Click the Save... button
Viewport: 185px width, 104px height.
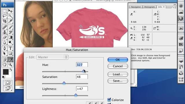pyautogui.click(x=118, y=81)
